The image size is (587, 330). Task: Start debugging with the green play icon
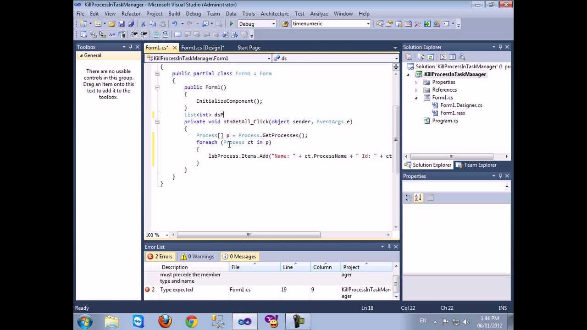click(x=231, y=24)
